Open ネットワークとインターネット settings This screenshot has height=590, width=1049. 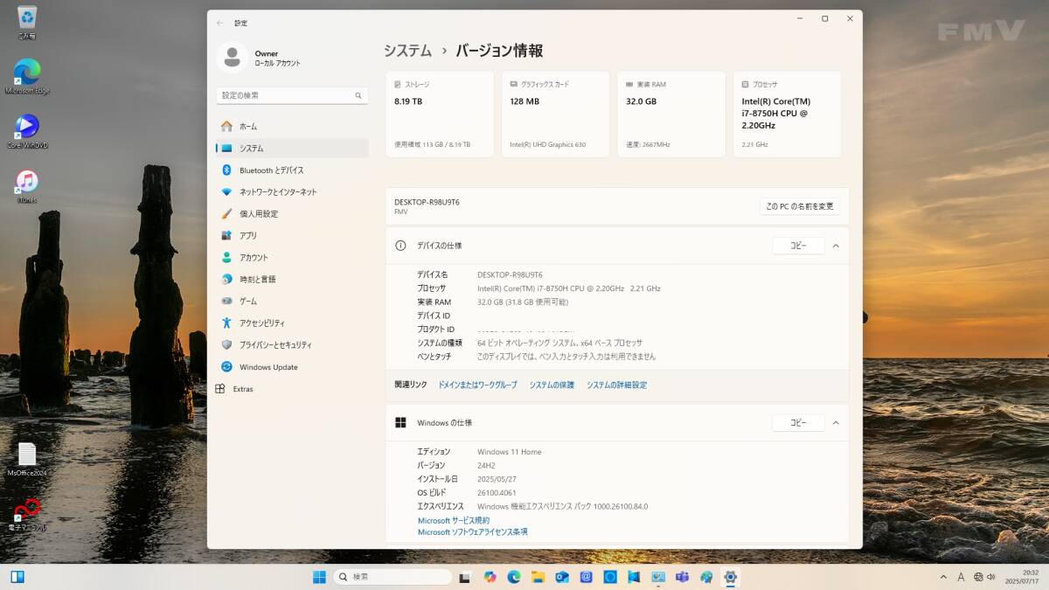point(278,192)
